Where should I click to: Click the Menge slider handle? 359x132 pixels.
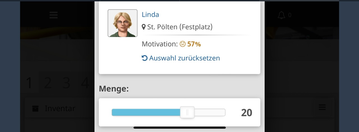187,112
